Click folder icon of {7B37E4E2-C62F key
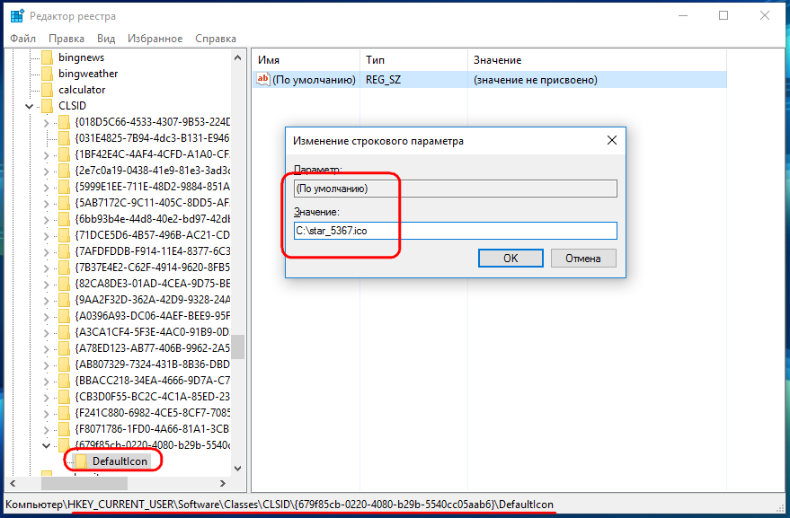 (64, 267)
